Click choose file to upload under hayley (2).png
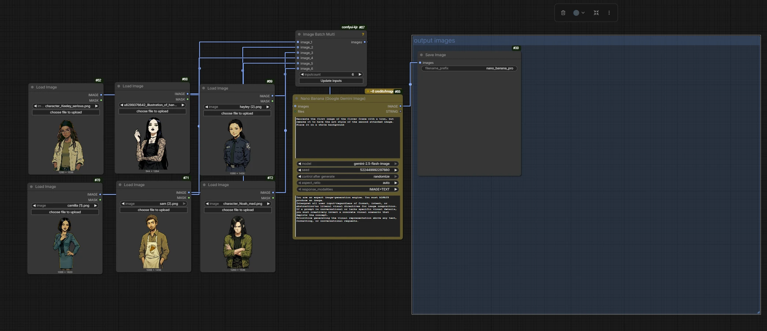The image size is (767, 331). tap(237, 113)
